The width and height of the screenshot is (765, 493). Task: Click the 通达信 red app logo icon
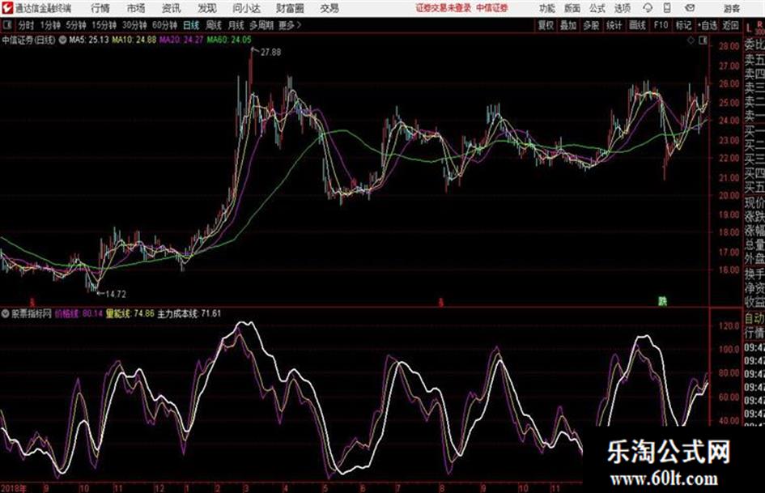pos(6,8)
